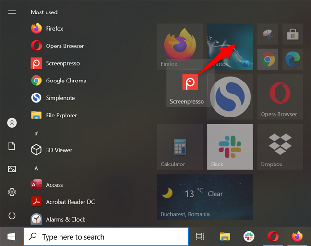Open Opera from the taskbar
Screen dimensions: 311x246
click(273, 236)
